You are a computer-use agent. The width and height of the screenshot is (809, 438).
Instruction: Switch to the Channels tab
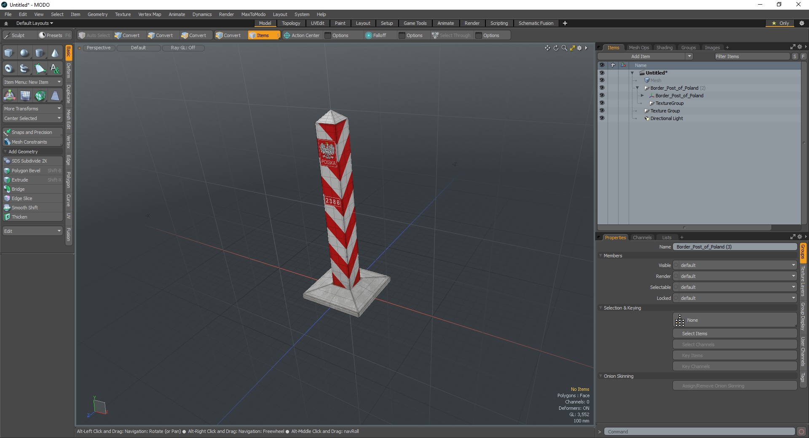(x=642, y=238)
